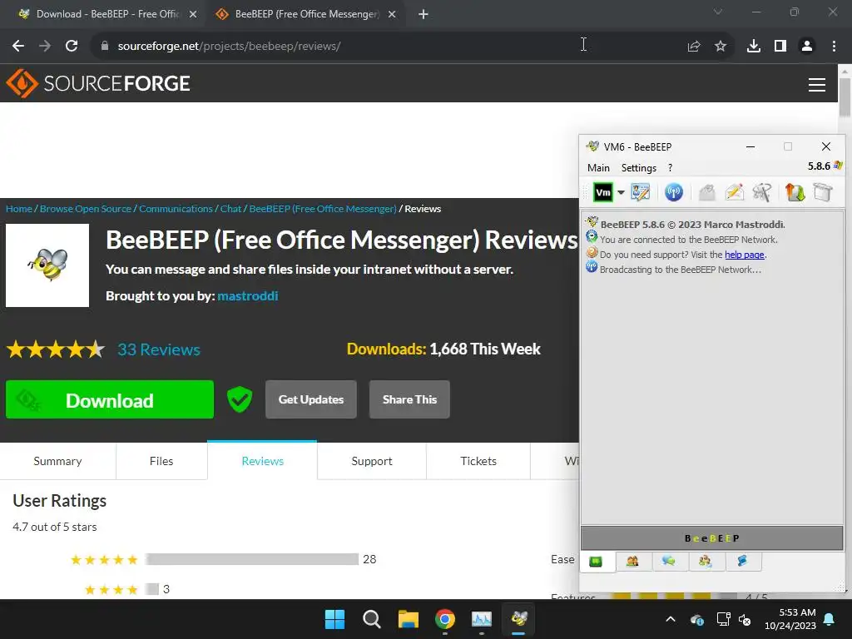Open the file transfer arrows icon
This screenshot has height=639, width=852.
tap(795, 192)
